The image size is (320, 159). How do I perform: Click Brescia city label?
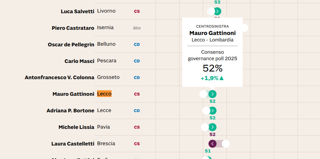point(106,144)
